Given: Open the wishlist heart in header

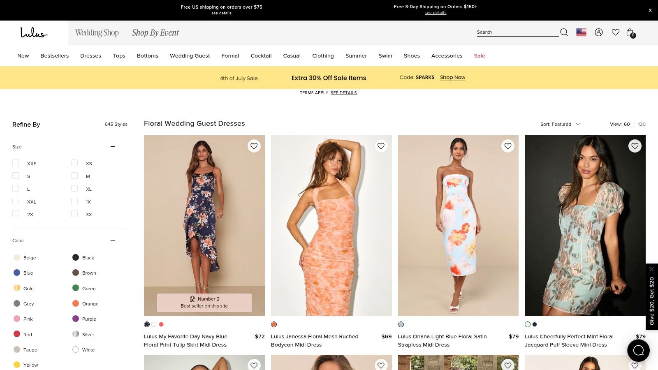Looking at the screenshot, I should [616, 32].
